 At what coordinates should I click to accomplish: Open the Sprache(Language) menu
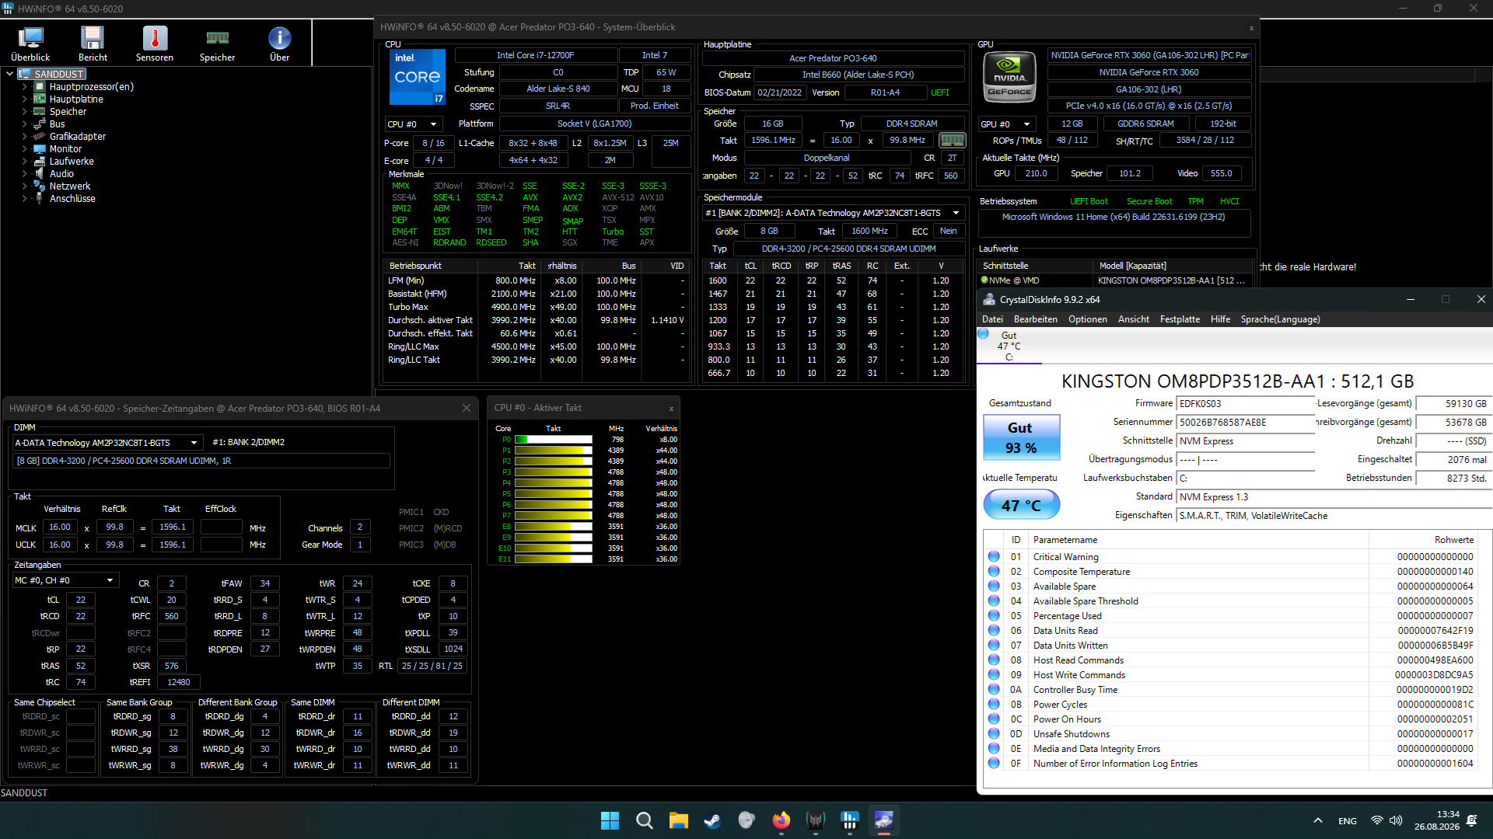tap(1281, 319)
